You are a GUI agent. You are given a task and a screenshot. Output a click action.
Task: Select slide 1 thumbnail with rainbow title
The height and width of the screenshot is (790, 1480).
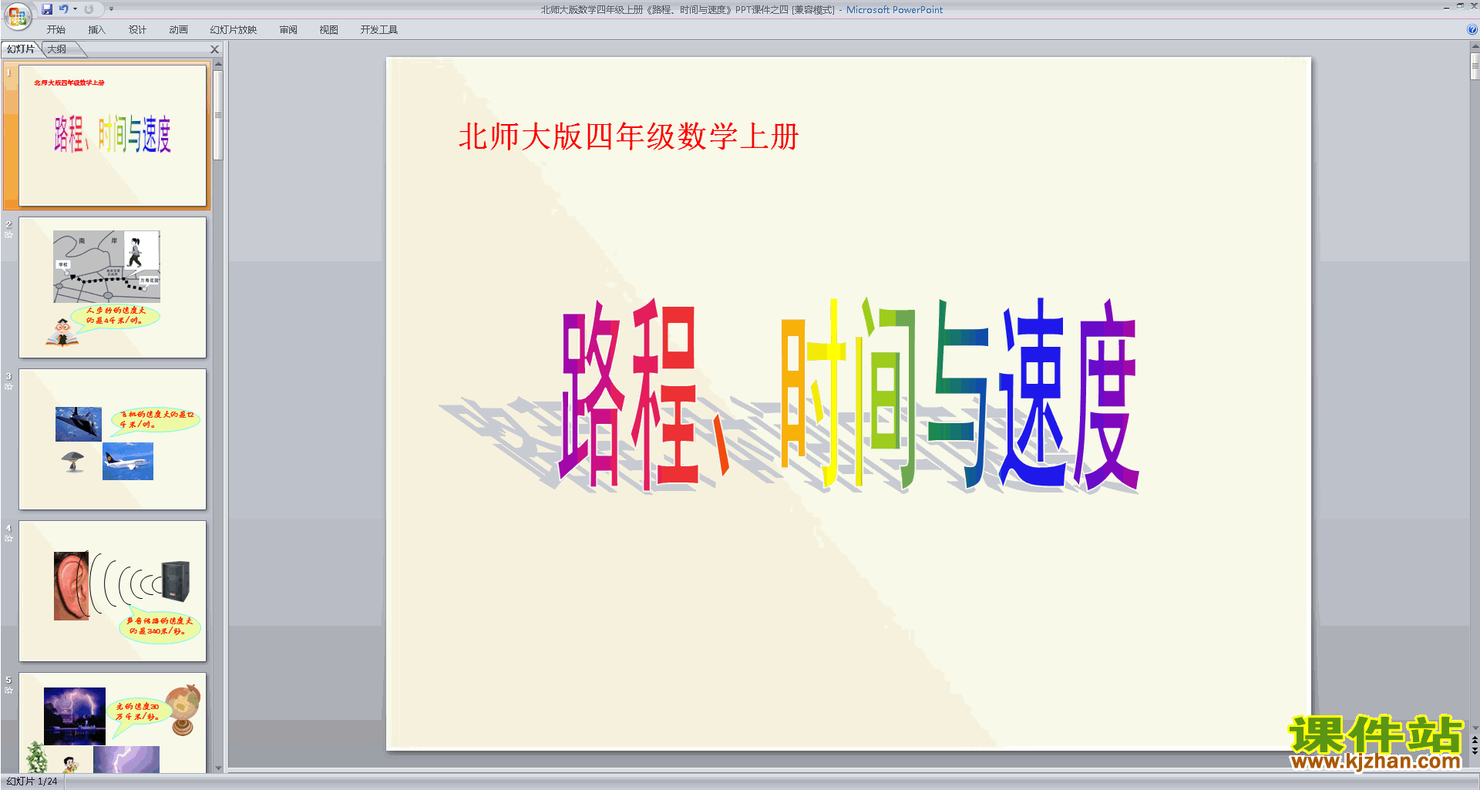click(113, 136)
